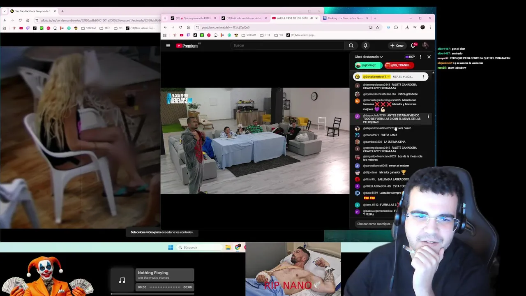Click the La Casa de los Gemelos video
Screen dimensions: 526x296
255,141
